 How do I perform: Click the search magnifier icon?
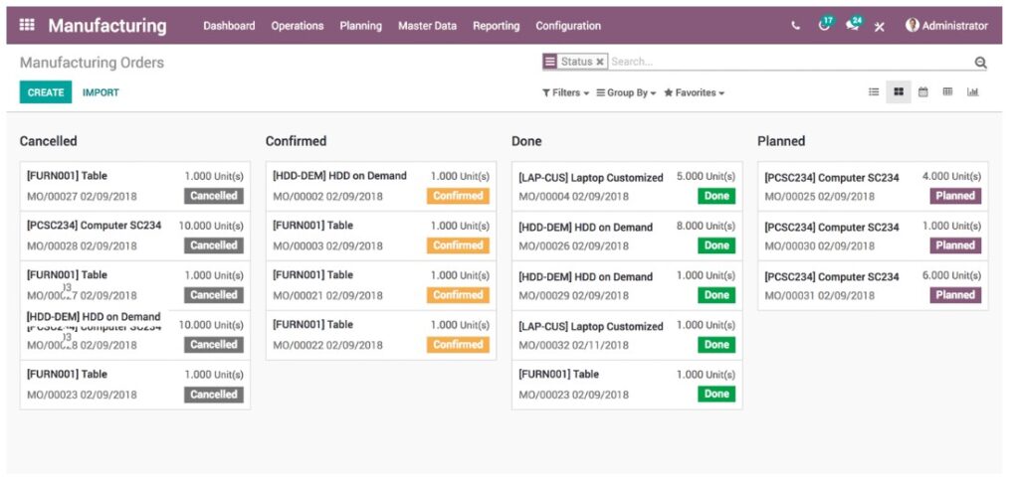(980, 63)
